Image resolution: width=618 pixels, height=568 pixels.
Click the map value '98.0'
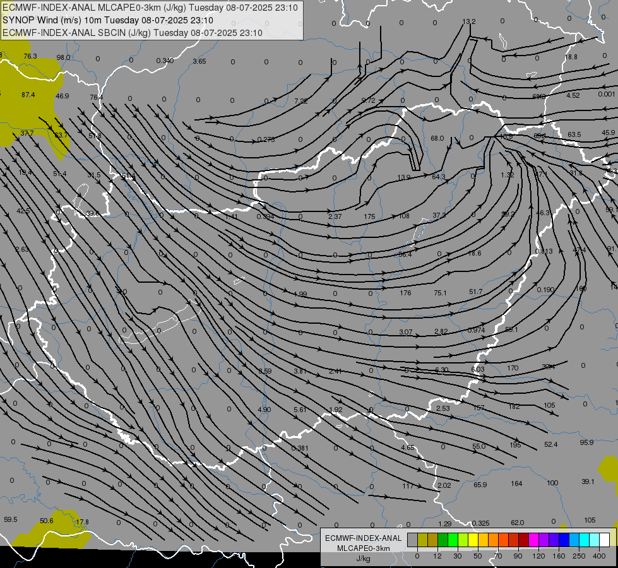(63, 57)
